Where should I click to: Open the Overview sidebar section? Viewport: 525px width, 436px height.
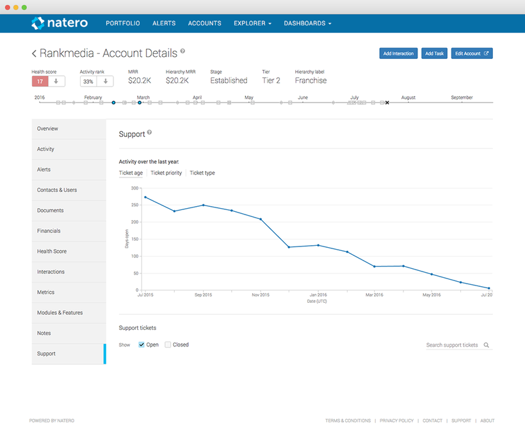[69, 129]
